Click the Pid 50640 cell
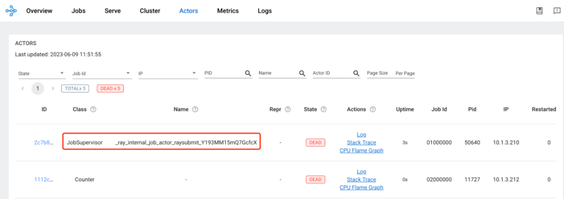564x199 pixels. (472, 143)
